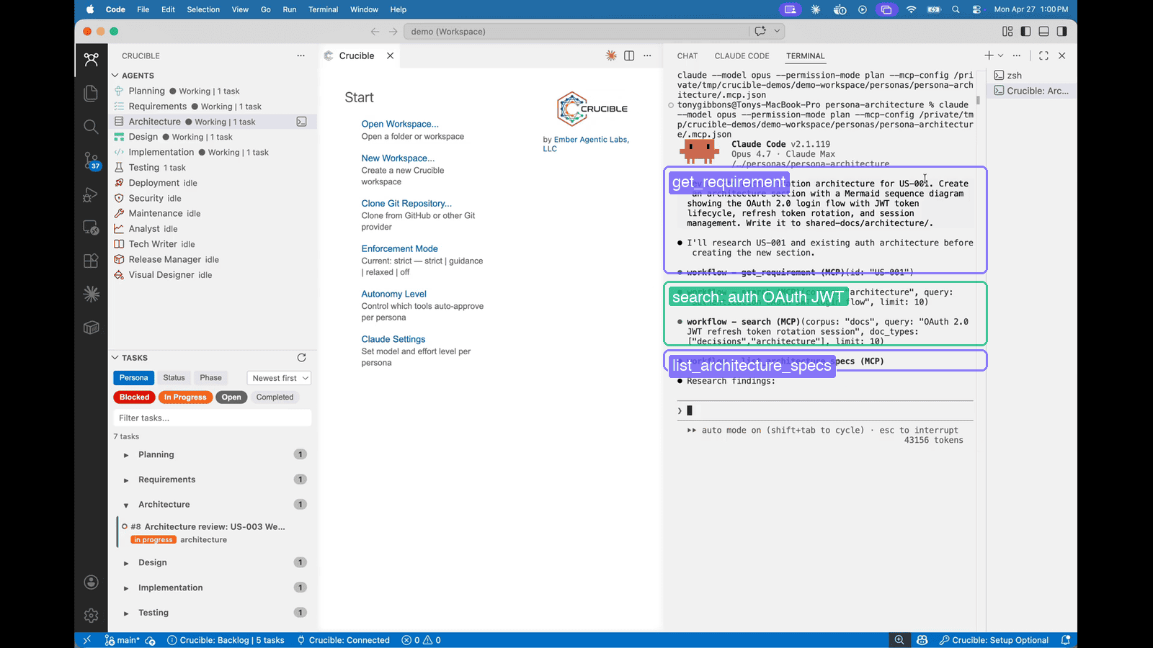Group tasks by Persona
Viewport: 1153px width, 648px height.
(x=133, y=378)
